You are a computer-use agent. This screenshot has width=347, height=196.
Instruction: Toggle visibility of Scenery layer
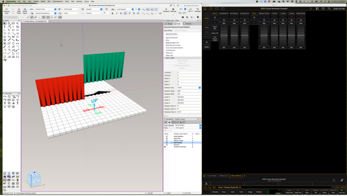[167, 145]
